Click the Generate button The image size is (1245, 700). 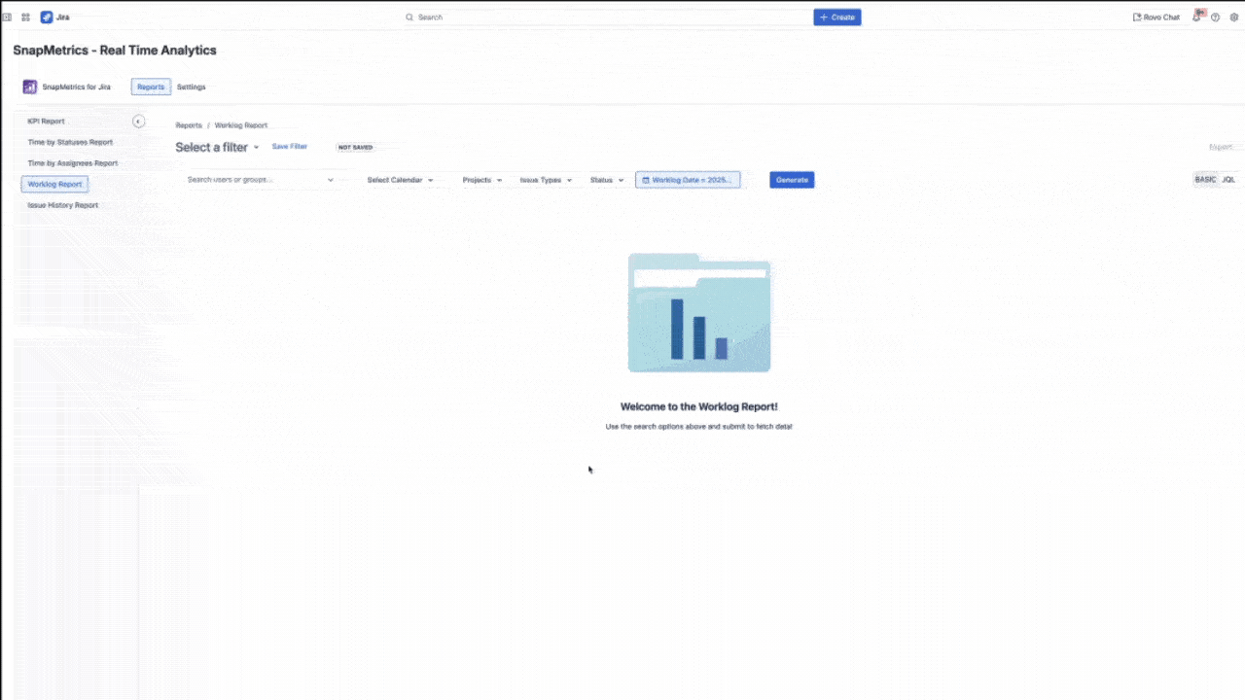click(x=792, y=180)
